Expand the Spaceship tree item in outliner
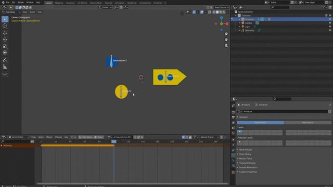The height and width of the screenshot is (187, 333). pos(239,30)
